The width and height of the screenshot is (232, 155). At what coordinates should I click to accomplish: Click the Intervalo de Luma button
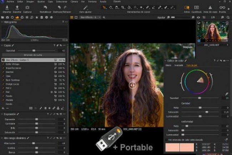coord(34,55)
